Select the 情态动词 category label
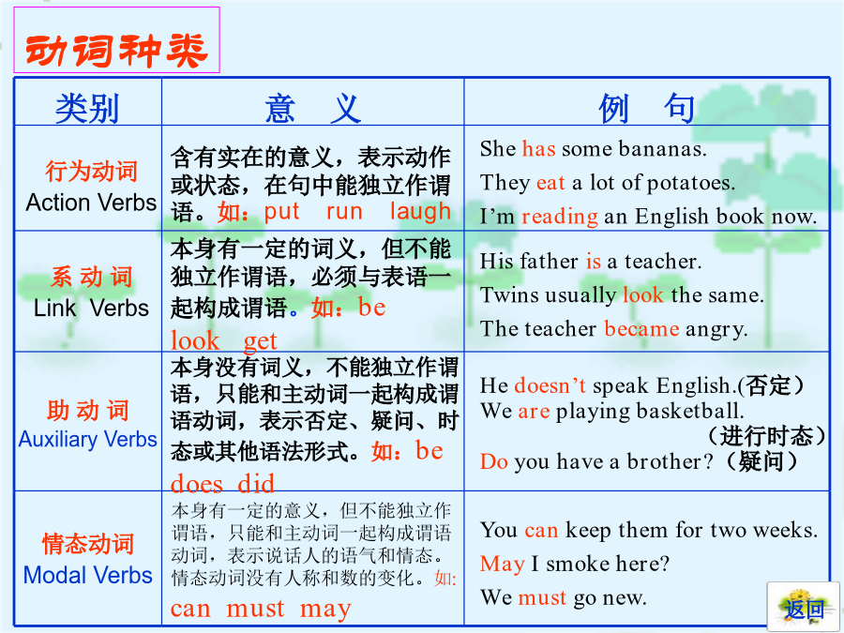This screenshot has width=844, height=633. (88, 544)
